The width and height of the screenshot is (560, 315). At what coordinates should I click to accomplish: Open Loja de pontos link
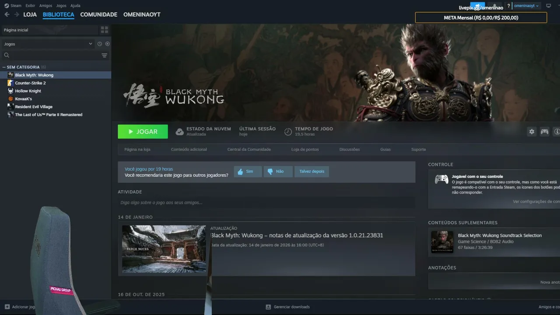click(x=305, y=150)
